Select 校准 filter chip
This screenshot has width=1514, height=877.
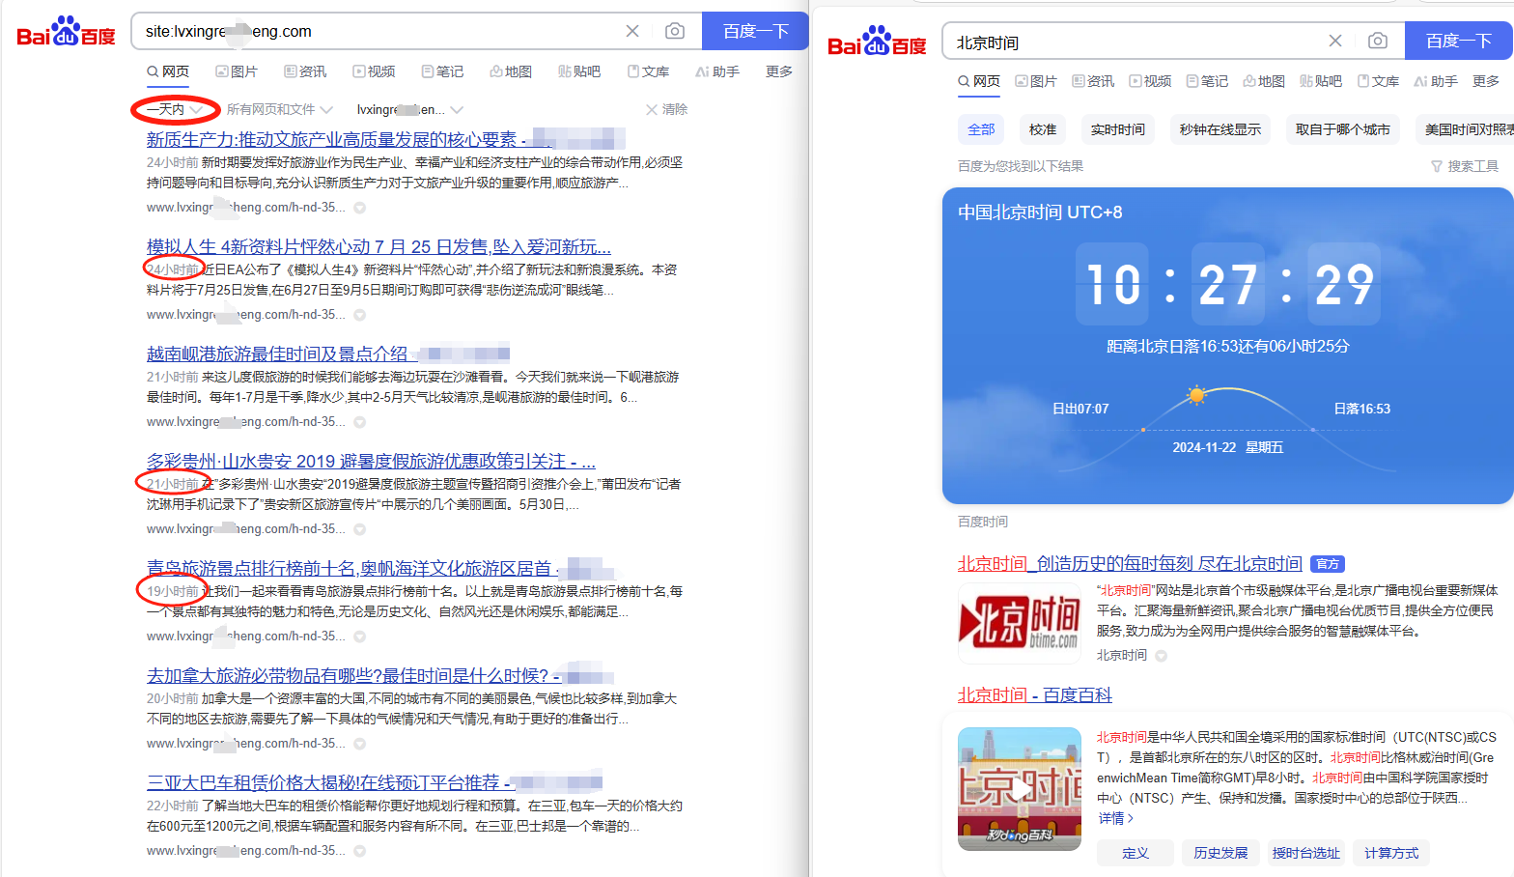[x=1043, y=129]
